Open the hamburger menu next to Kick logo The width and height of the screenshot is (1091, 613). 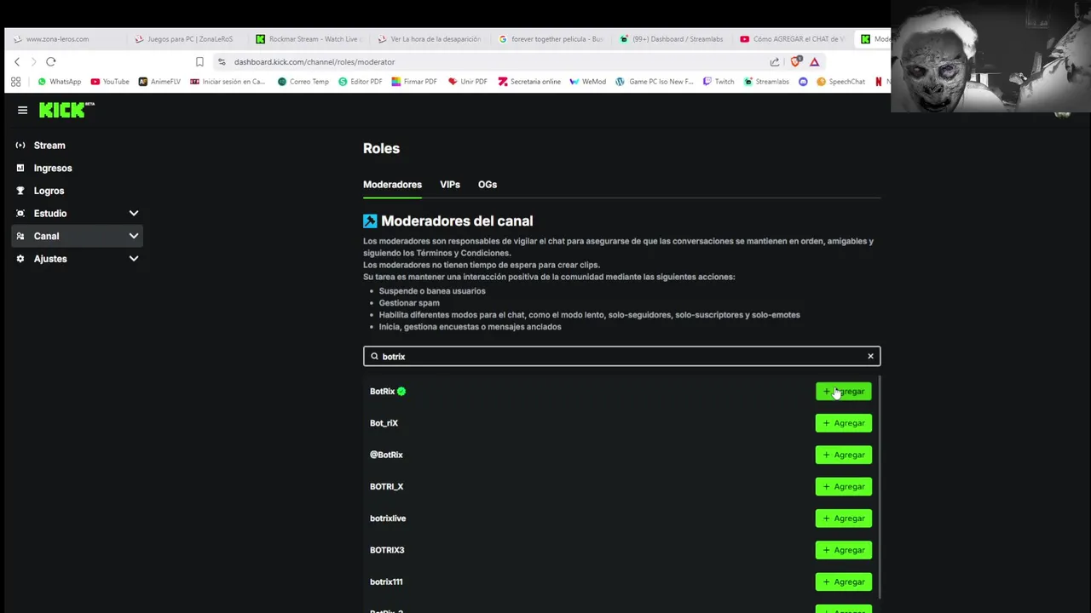click(x=22, y=110)
